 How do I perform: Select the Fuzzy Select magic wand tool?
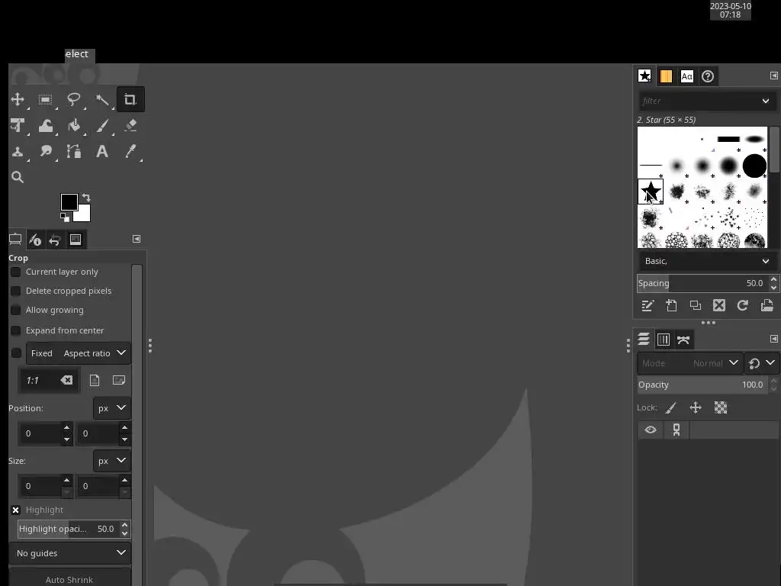[x=102, y=99]
